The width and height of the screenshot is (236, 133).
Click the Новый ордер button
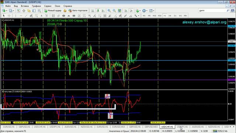pyautogui.click(x=53, y=11)
